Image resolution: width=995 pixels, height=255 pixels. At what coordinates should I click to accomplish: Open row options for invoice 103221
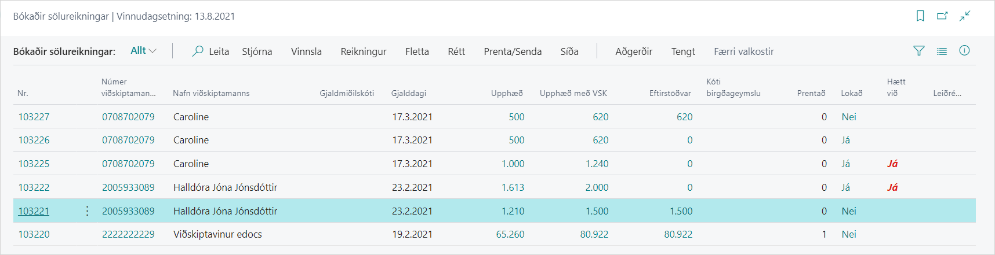87,211
